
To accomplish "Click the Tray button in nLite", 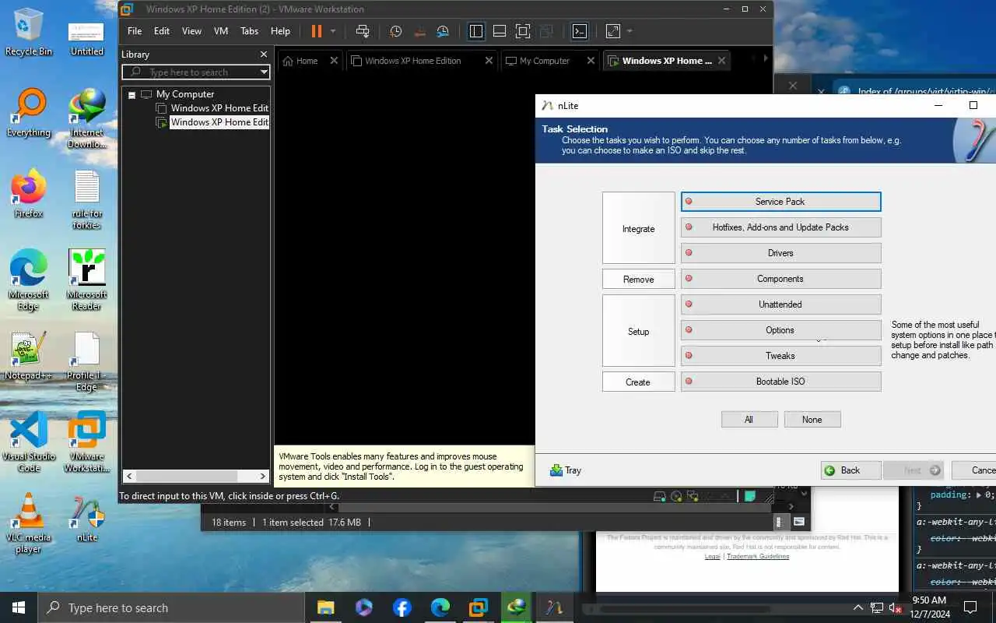I will (566, 470).
